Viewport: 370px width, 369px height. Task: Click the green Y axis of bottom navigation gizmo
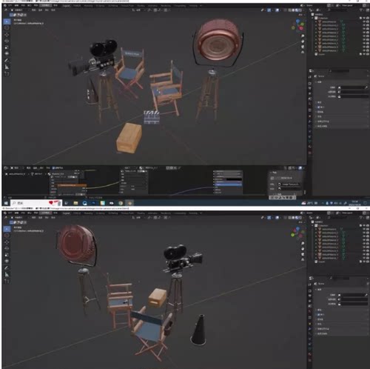click(x=293, y=235)
